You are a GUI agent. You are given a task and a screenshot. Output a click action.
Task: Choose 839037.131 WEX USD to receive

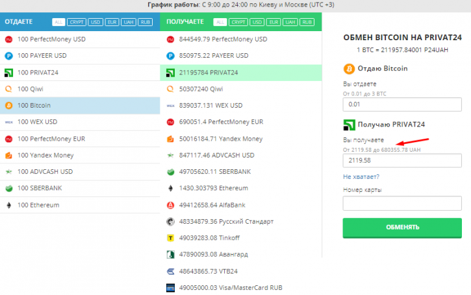tap(241, 106)
